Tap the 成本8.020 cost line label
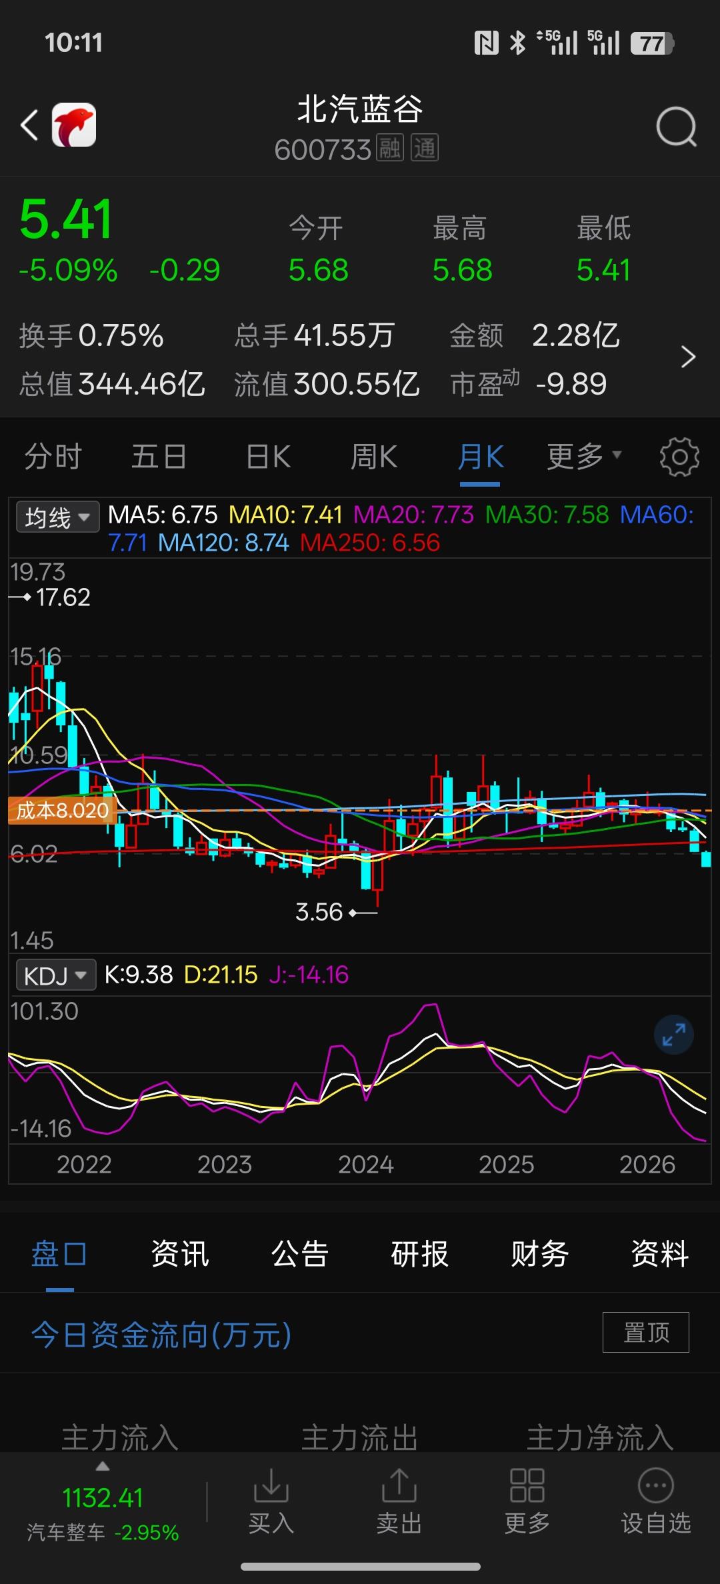720x1584 pixels. tap(63, 811)
